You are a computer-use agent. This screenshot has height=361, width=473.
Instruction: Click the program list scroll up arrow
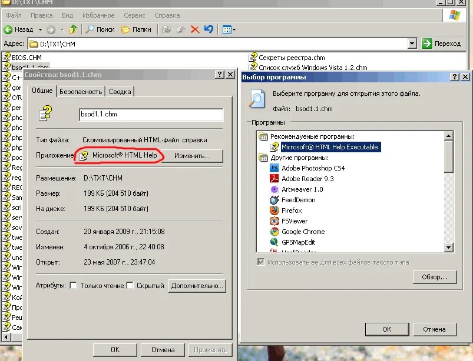[x=449, y=136]
